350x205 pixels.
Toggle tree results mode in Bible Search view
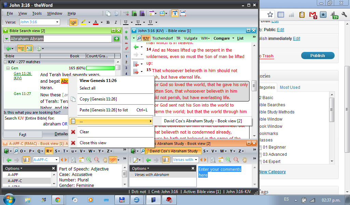pyautogui.click(x=21, y=49)
